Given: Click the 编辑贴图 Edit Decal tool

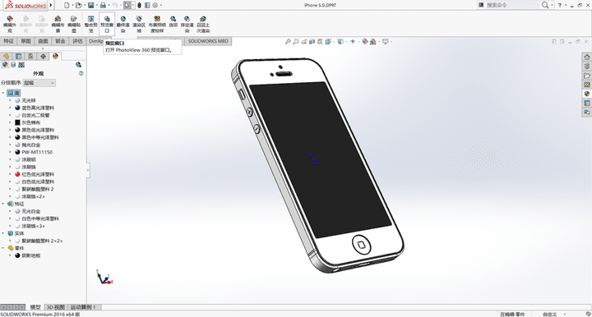Looking at the screenshot, I should (x=74, y=24).
